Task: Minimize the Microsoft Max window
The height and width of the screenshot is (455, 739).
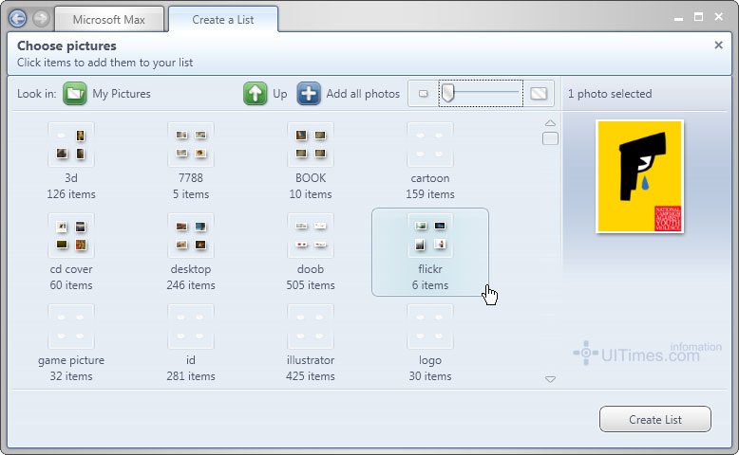Action: coord(678,18)
